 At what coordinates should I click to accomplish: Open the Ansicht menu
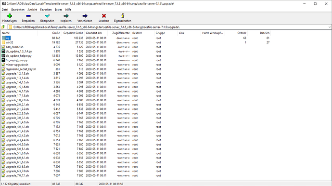32,10
